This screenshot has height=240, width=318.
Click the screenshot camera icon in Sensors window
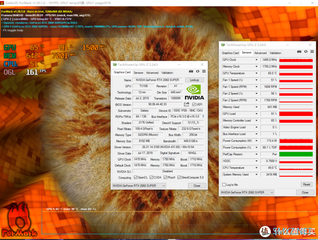(x=299, y=52)
